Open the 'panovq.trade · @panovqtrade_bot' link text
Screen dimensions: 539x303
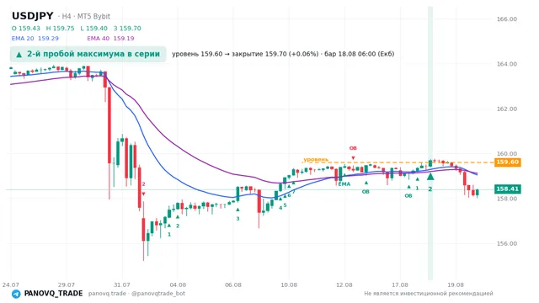point(136,294)
